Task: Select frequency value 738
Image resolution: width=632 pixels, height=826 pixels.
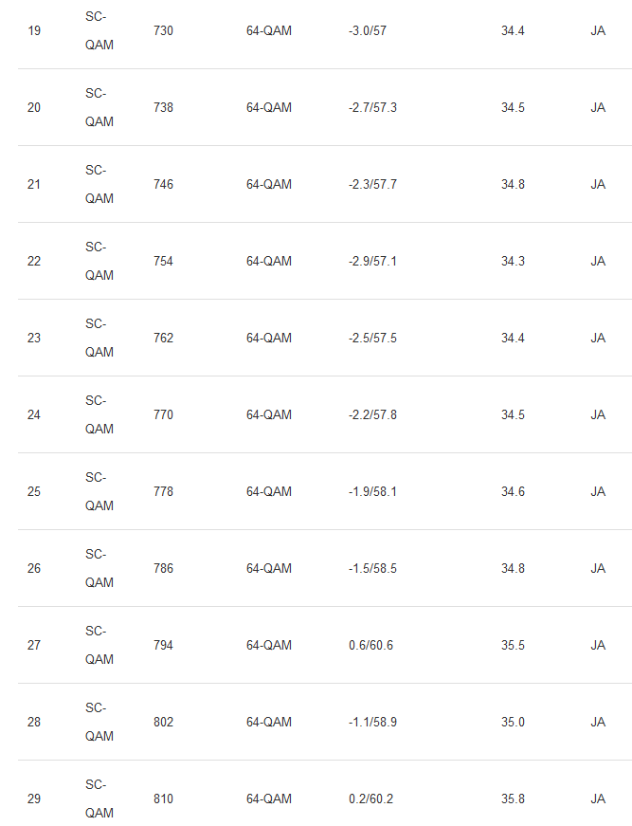Action: [163, 107]
